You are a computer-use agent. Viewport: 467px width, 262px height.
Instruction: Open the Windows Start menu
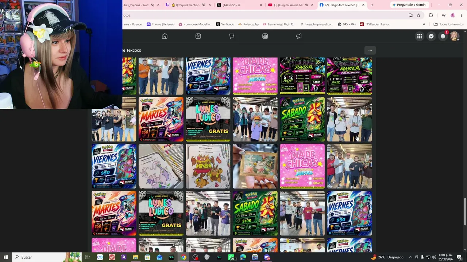6,257
